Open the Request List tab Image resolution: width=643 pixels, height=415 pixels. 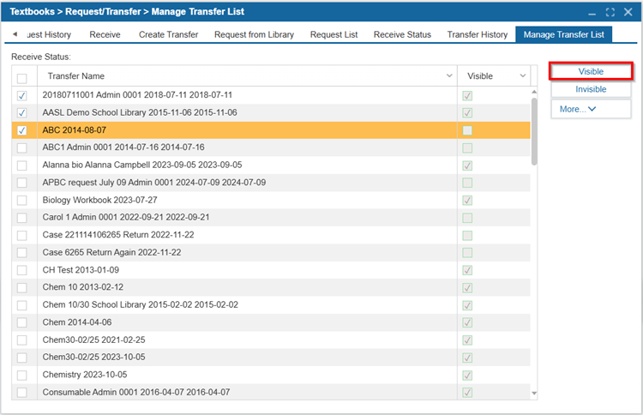(334, 35)
